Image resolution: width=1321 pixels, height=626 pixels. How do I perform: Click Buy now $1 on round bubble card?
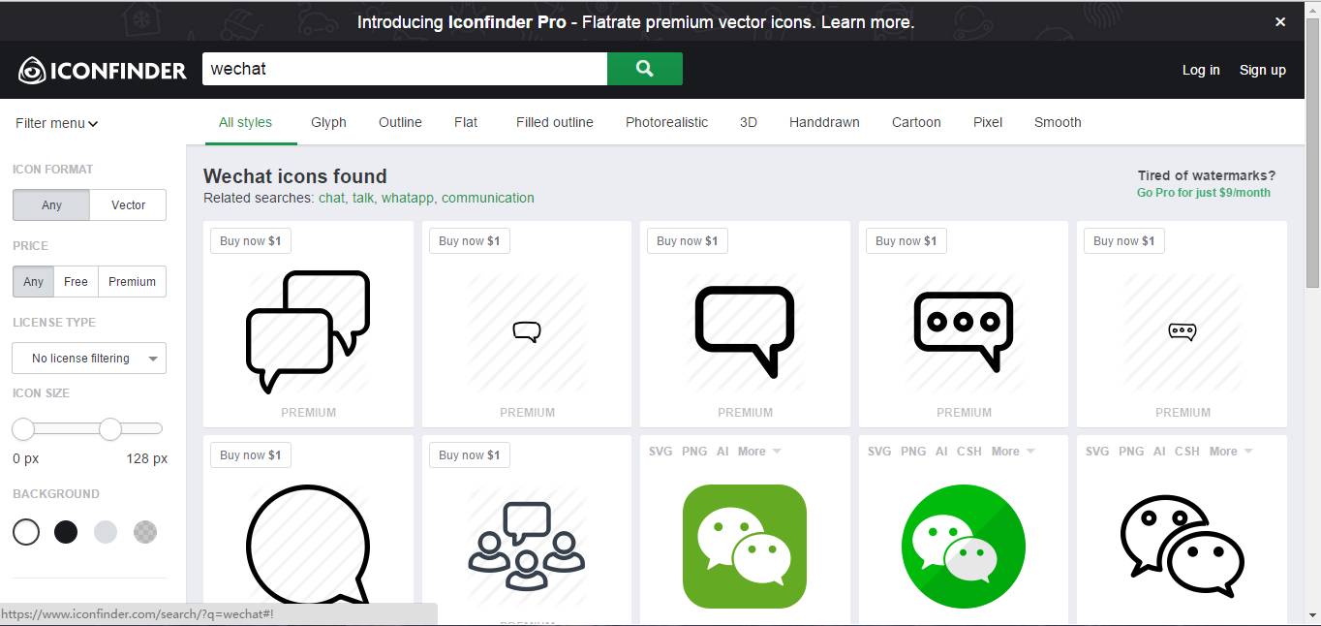coord(251,455)
